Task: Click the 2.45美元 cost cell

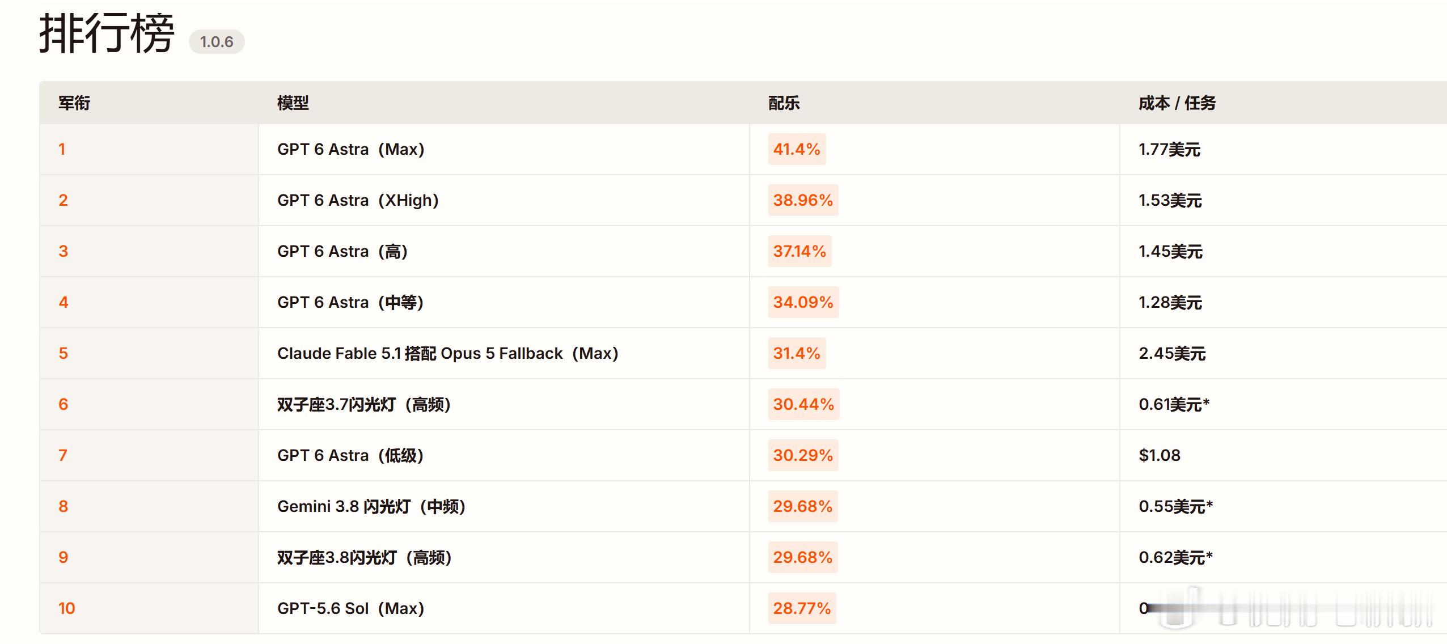Action: [x=1172, y=353]
